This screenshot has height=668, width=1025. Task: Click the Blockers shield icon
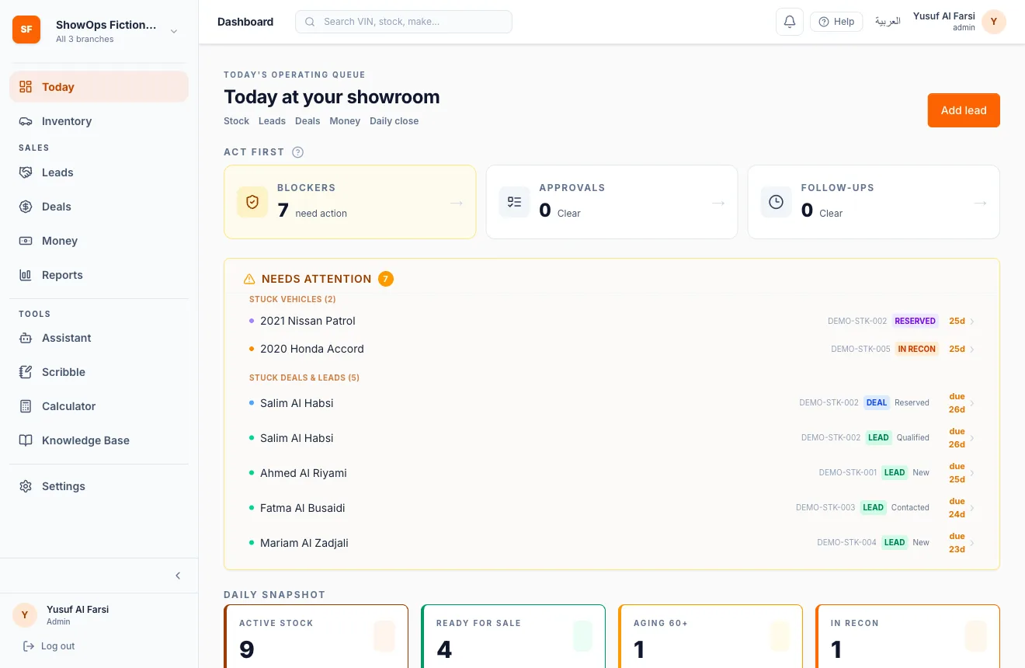point(252,202)
